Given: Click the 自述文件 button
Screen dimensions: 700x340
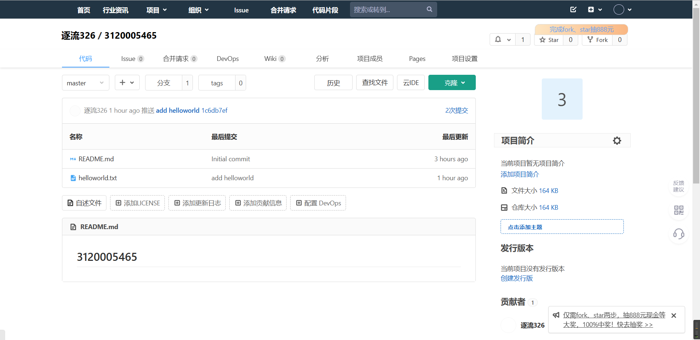Looking at the screenshot, I should (x=84, y=203).
